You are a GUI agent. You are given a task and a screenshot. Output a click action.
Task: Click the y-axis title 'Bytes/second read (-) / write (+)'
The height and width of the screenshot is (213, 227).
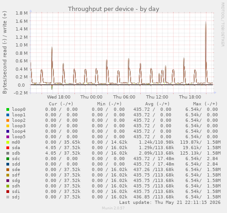(x=5, y=52)
